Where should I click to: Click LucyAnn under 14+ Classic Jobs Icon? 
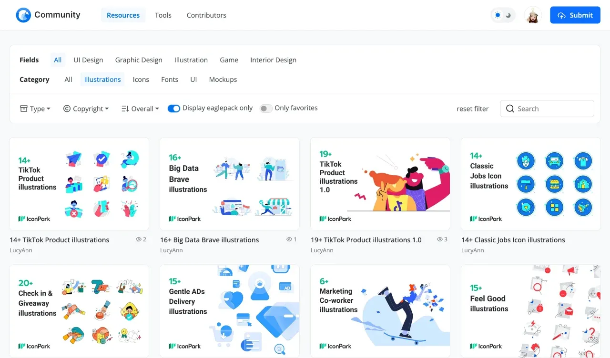tap(473, 250)
